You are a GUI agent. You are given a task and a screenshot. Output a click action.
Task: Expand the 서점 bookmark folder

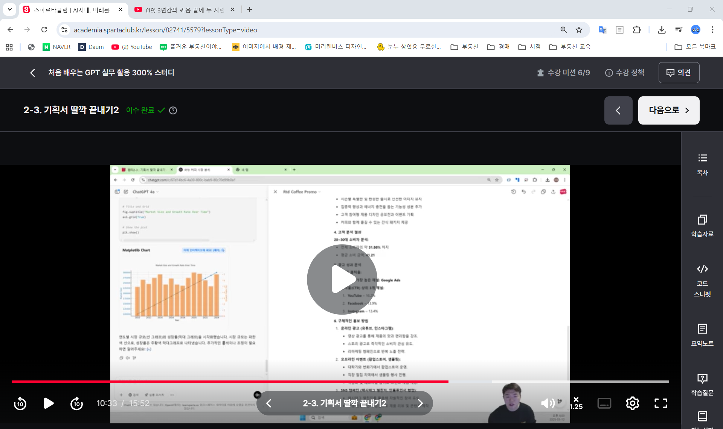[x=529, y=47]
